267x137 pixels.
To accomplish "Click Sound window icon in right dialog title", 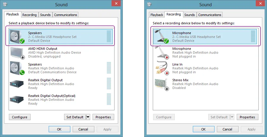I will pos(149,4).
